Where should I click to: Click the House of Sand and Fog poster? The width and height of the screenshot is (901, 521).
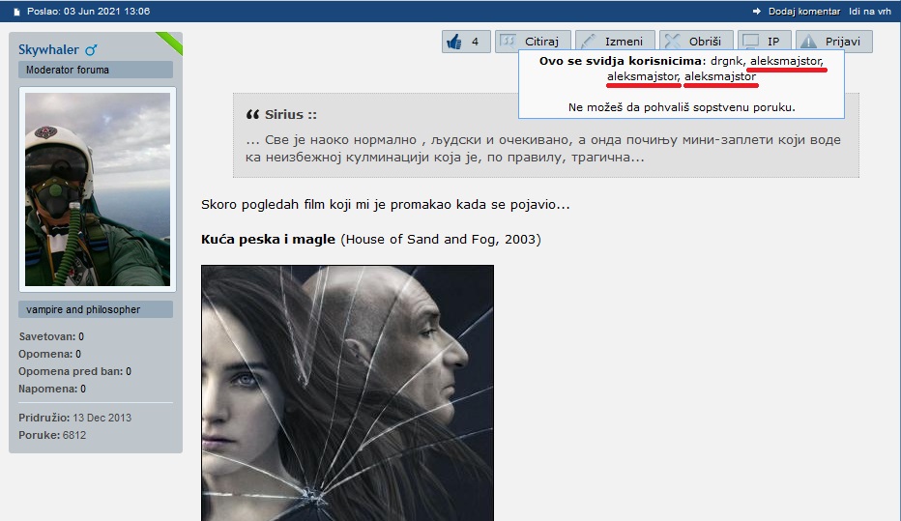347,392
